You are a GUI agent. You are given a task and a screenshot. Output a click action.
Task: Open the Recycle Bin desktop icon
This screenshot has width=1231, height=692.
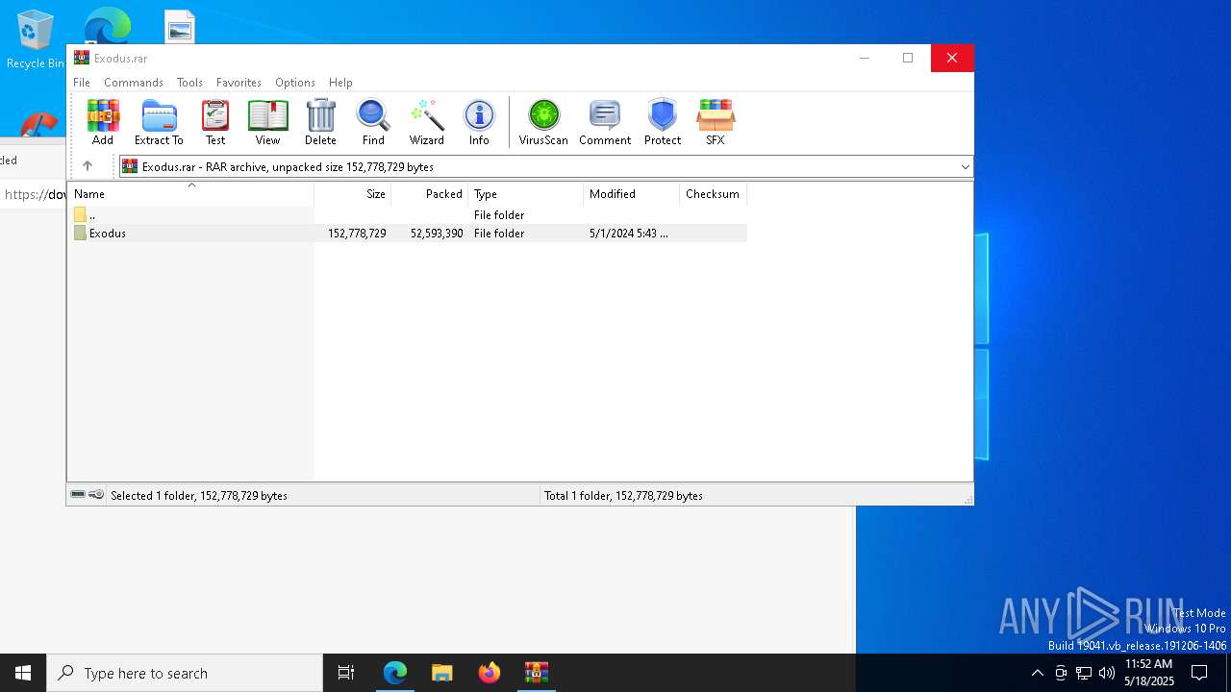coord(36,39)
